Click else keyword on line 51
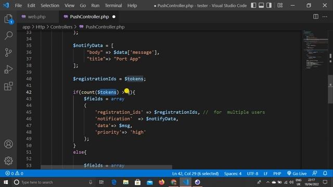 79,152
